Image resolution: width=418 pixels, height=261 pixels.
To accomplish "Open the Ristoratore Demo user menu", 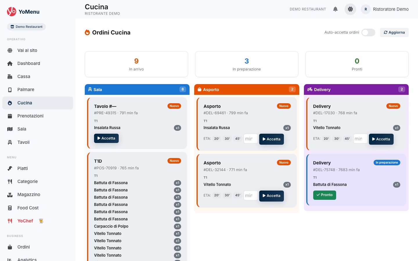I will tap(390, 9).
